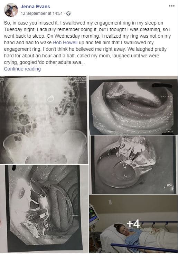This screenshot has width=178, height=255.
Task: Click the patient monitor in hospital photo
Action: (x=93, y=215)
